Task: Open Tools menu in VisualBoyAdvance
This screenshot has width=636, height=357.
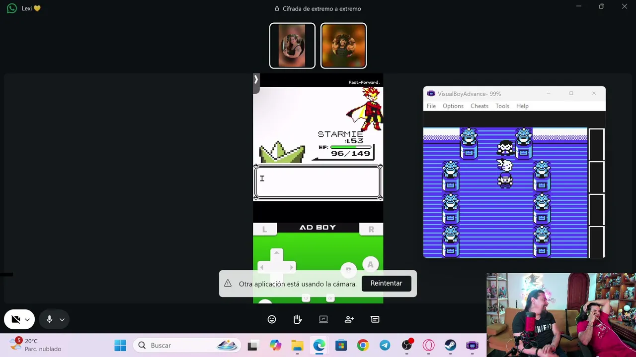Action: click(502, 106)
